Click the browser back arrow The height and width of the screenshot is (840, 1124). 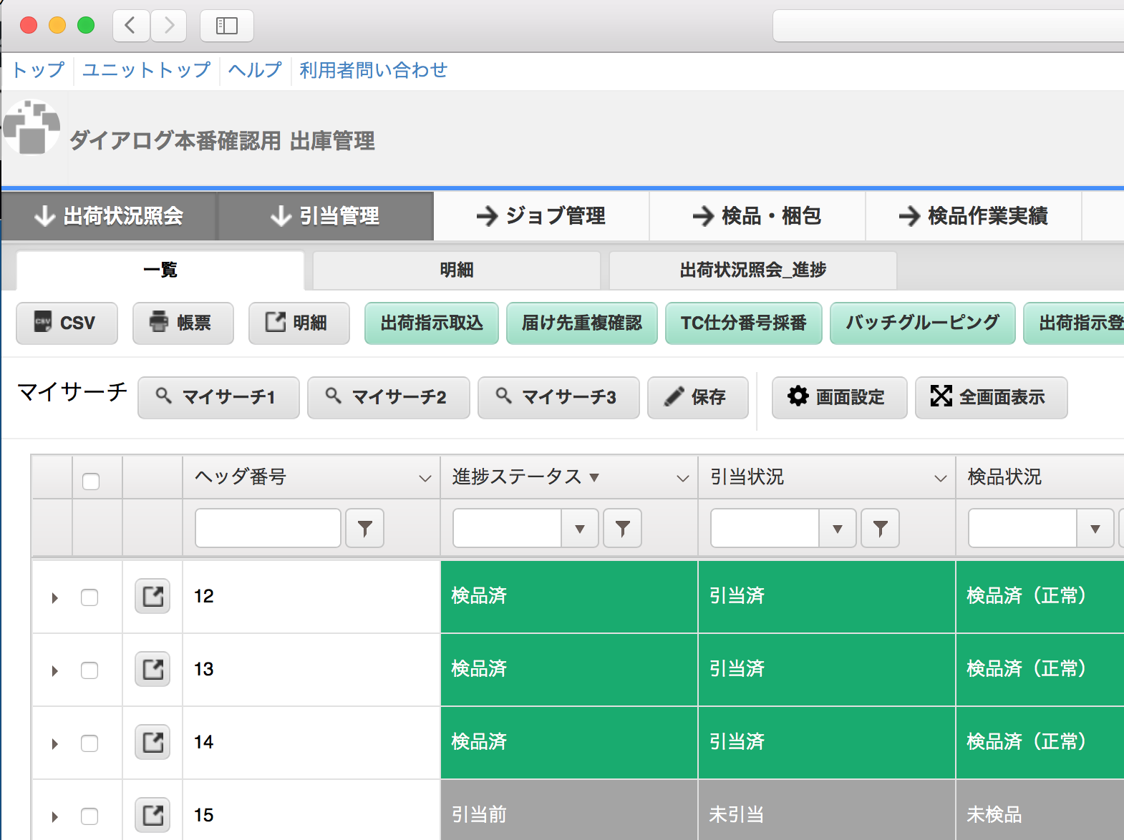131,26
